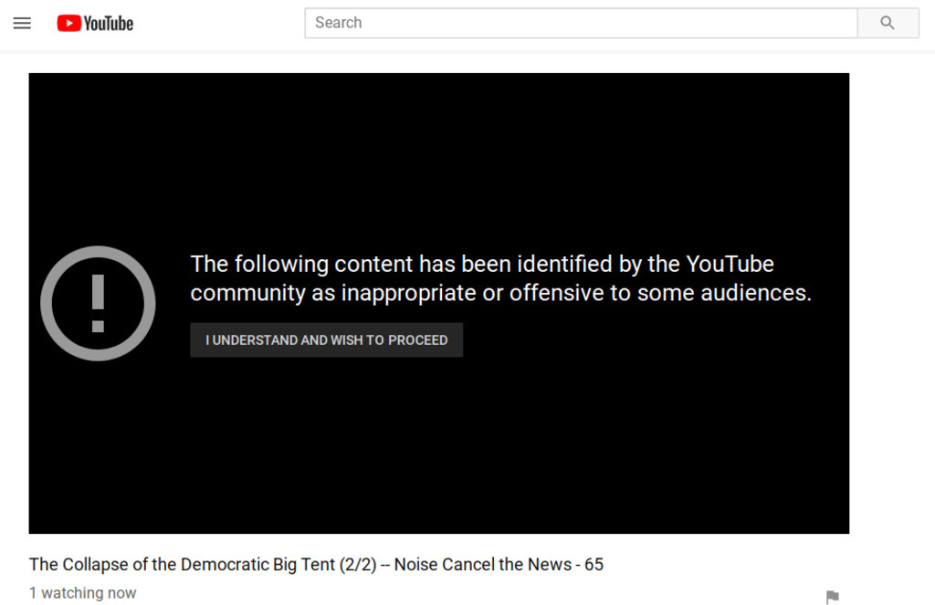935x605 pixels.
Task: Click the '1 watching now' viewer count
Action: (x=82, y=593)
